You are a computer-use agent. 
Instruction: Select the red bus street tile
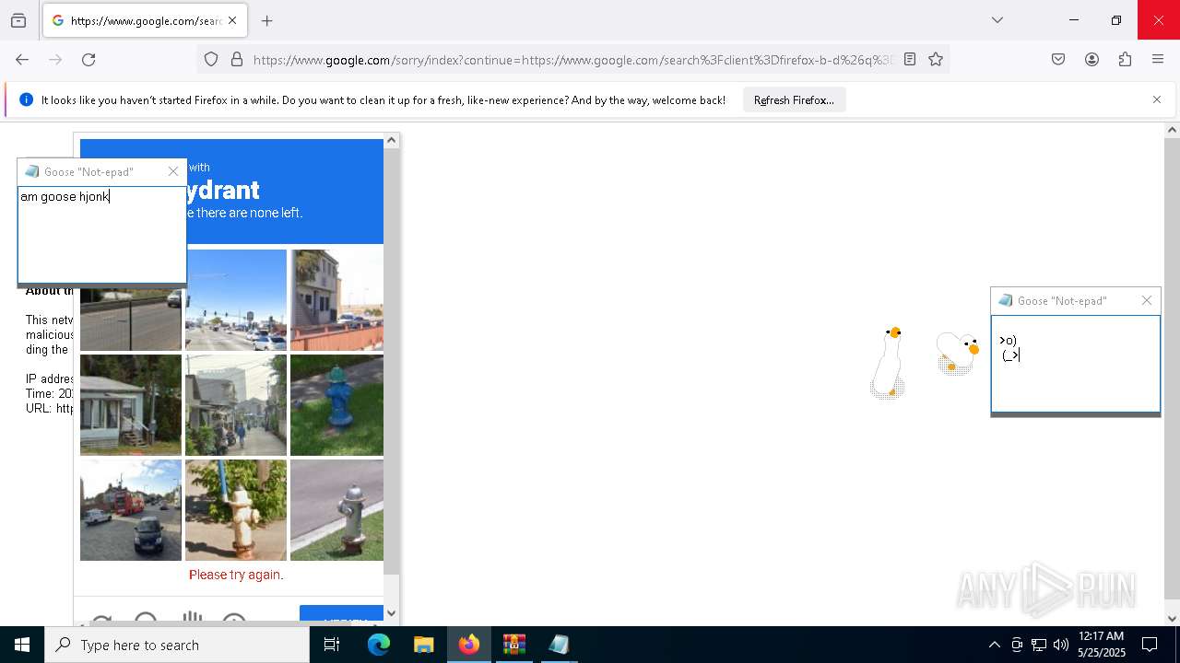(x=131, y=510)
